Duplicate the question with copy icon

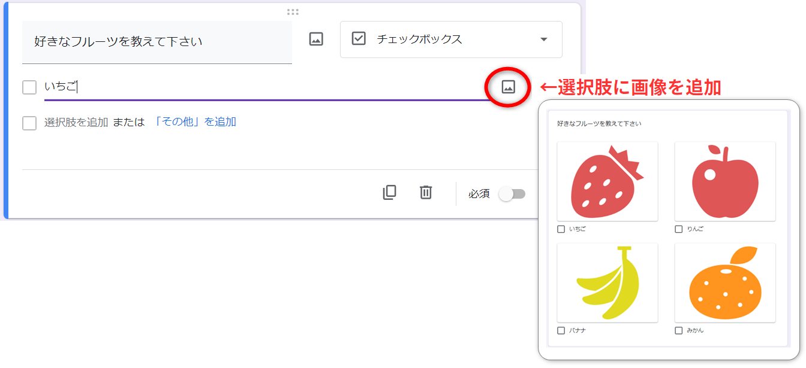coord(389,193)
